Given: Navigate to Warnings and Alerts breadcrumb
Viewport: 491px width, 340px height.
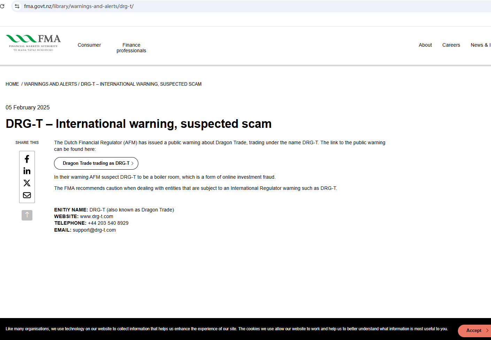Looking at the screenshot, I should point(51,84).
